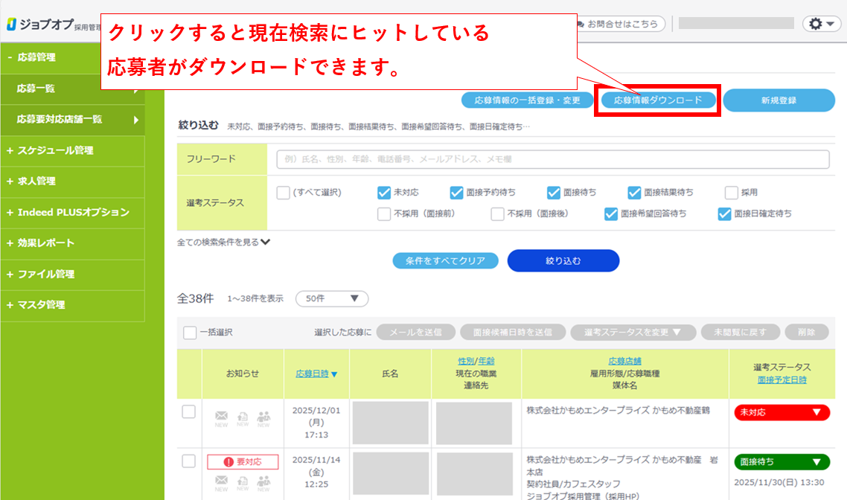Click the フリーワード search field
Viewport: 847px width, 500px height.
tap(552, 159)
